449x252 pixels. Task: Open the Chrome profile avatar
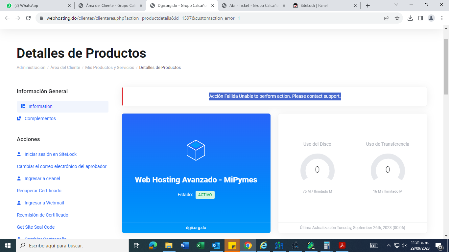tap(431, 18)
